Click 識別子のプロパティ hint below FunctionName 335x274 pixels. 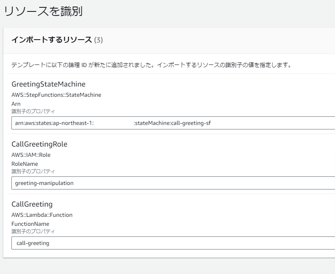[x=33, y=231]
